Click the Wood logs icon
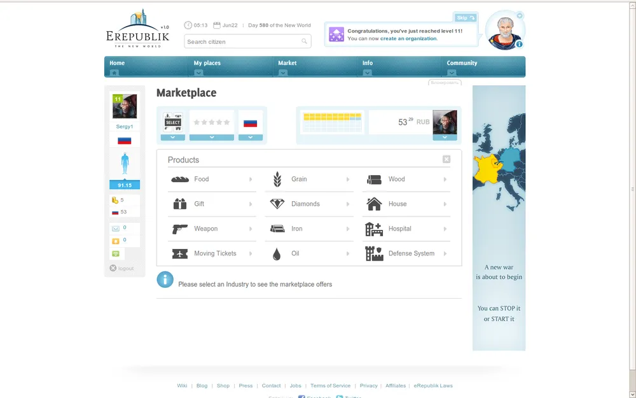The height and width of the screenshot is (398, 636). pyautogui.click(x=374, y=180)
